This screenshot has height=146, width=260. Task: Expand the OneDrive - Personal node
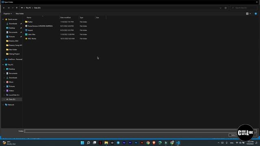[x=3, y=59]
